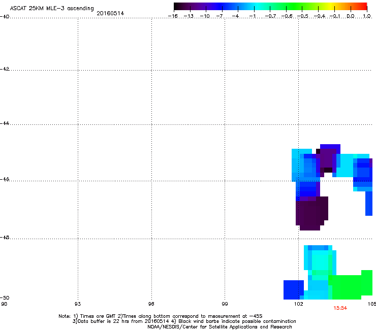Select the '-16' color bar label
The height and width of the screenshot is (330, 376).
point(173,16)
